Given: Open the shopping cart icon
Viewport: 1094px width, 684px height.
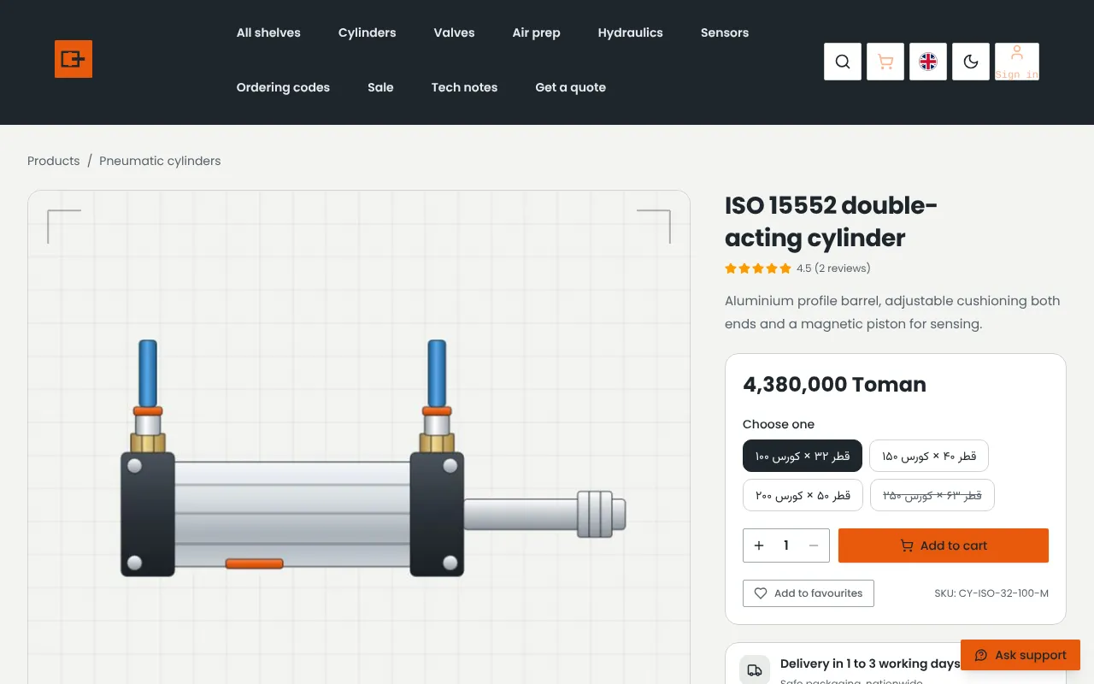Looking at the screenshot, I should [885, 62].
